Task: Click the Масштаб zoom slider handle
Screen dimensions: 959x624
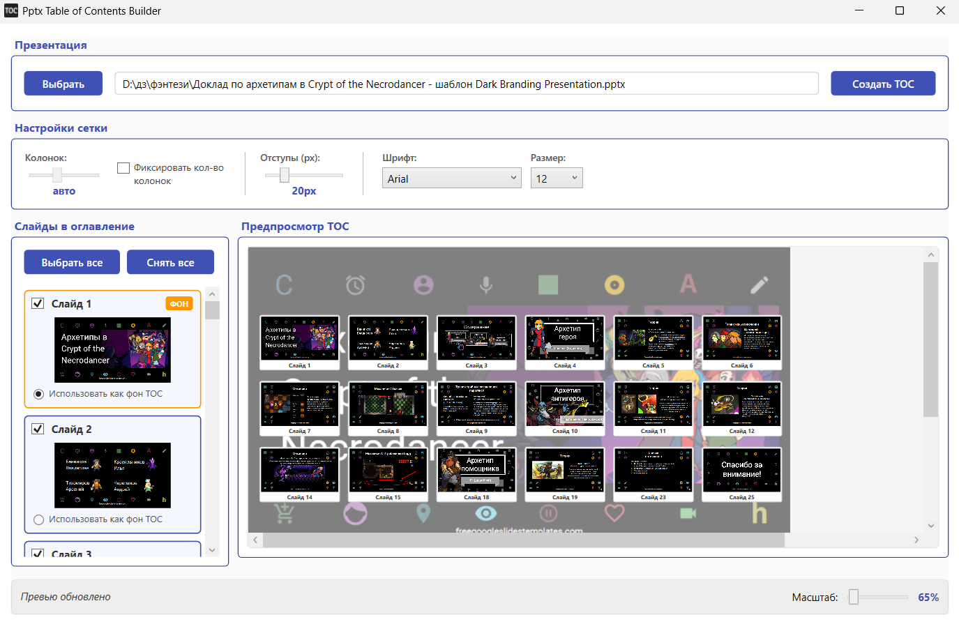Action: (x=854, y=597)
